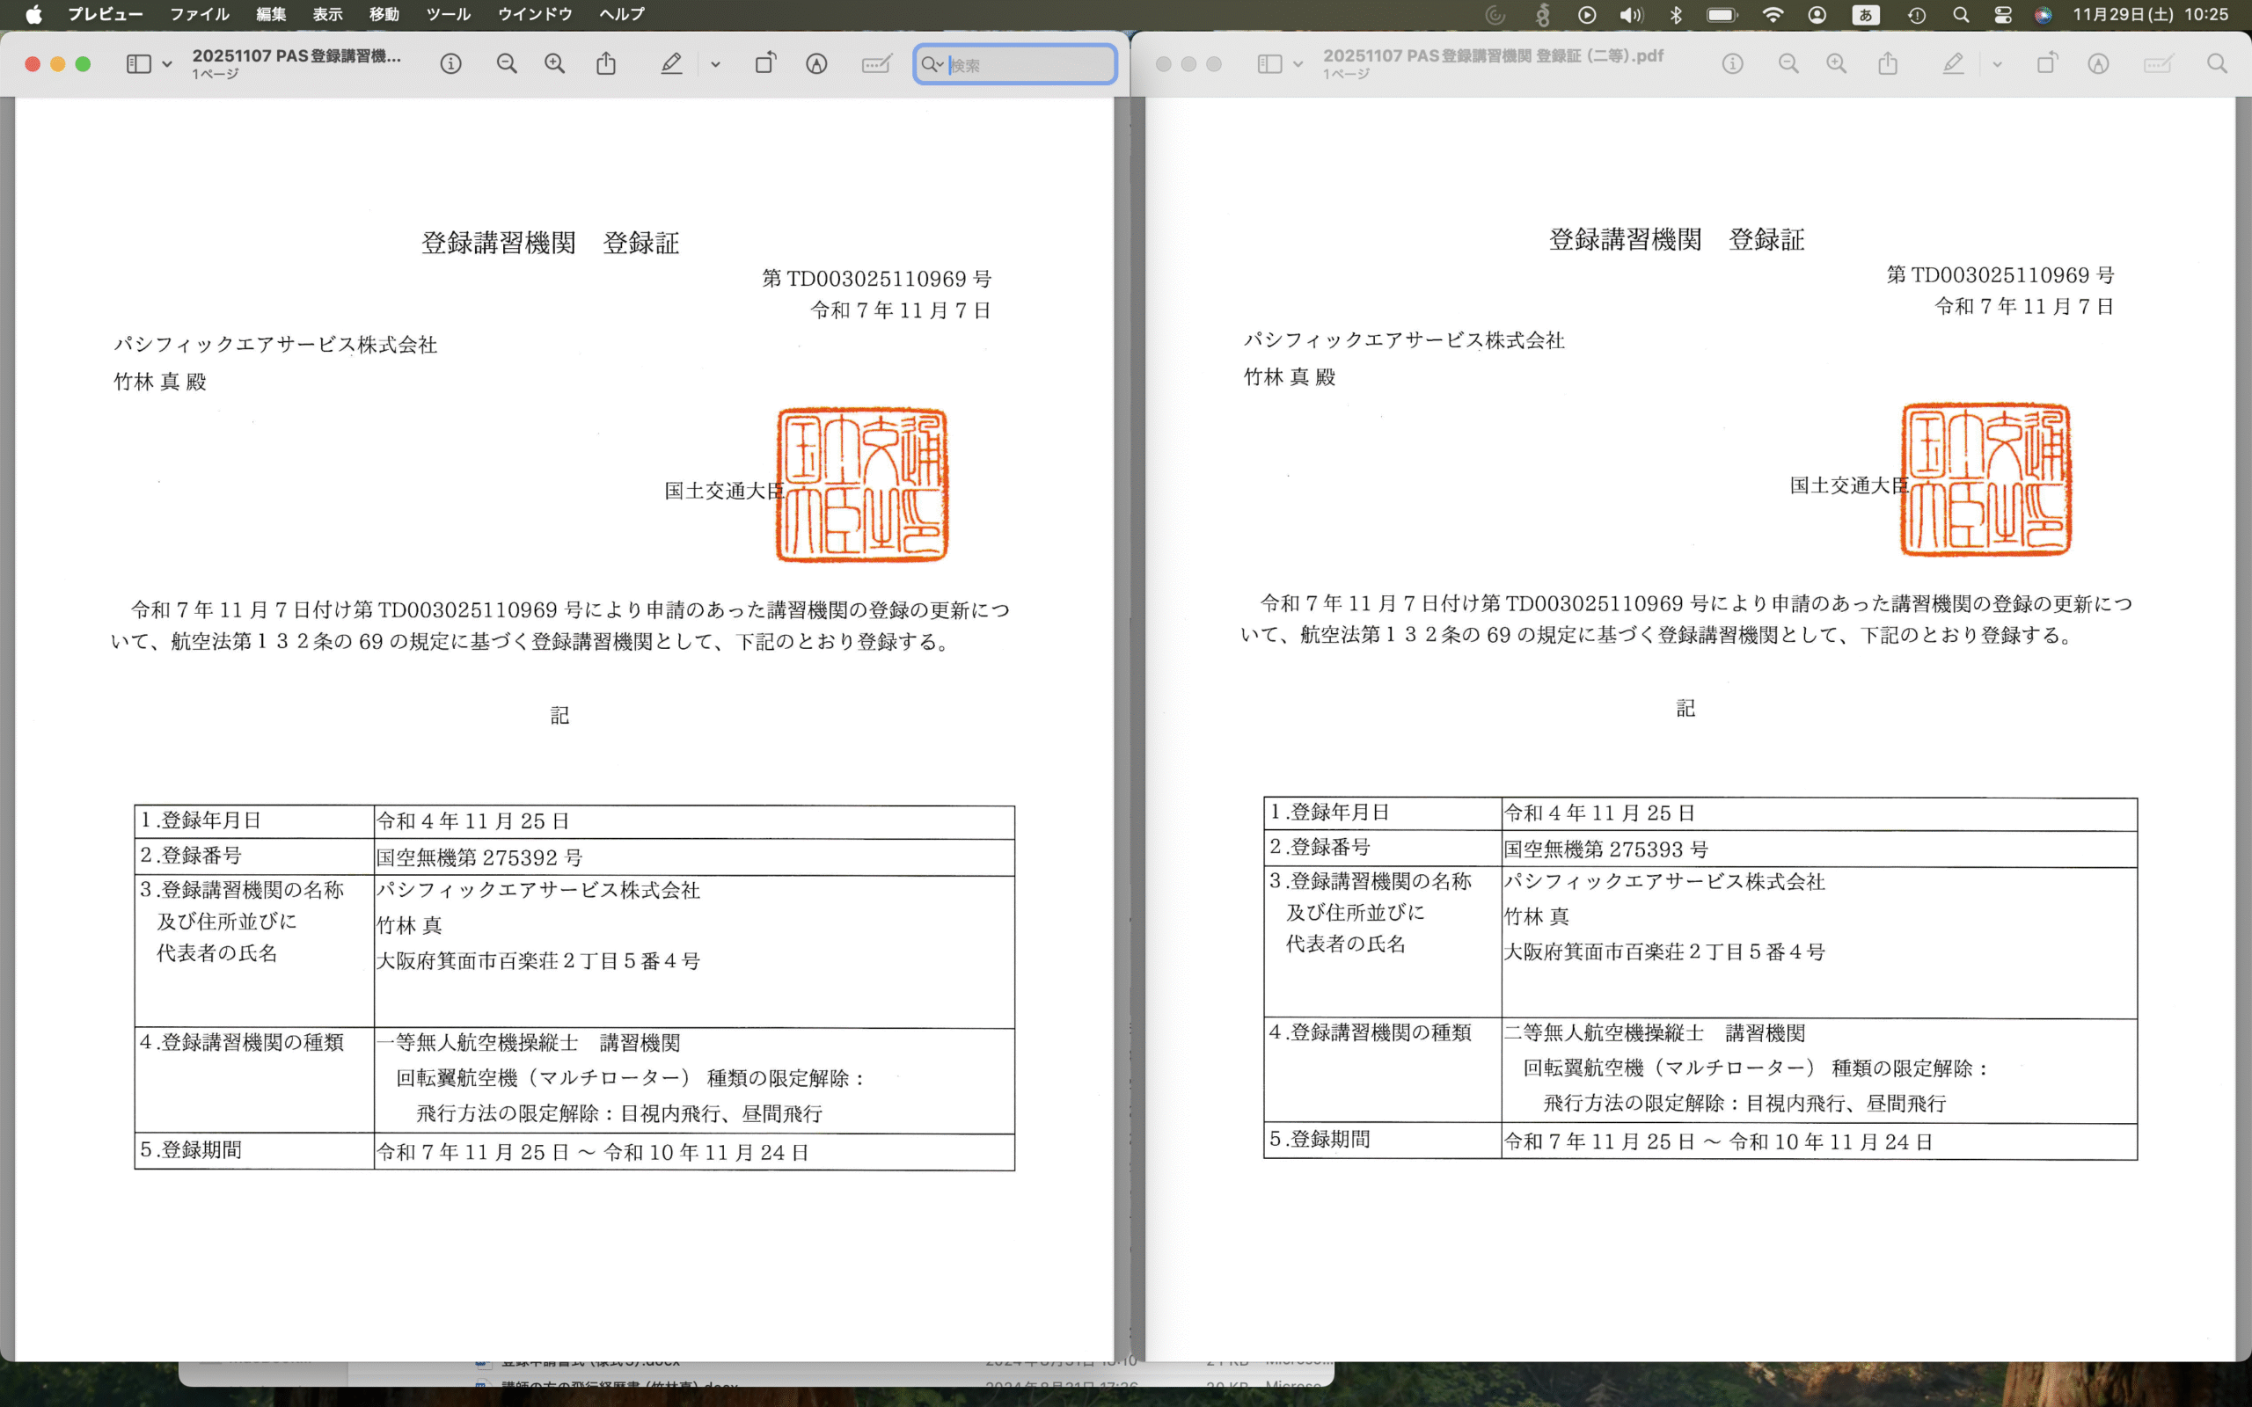
Task: Toggle the Japanese input source indicator
Action: pos(1865,15)
